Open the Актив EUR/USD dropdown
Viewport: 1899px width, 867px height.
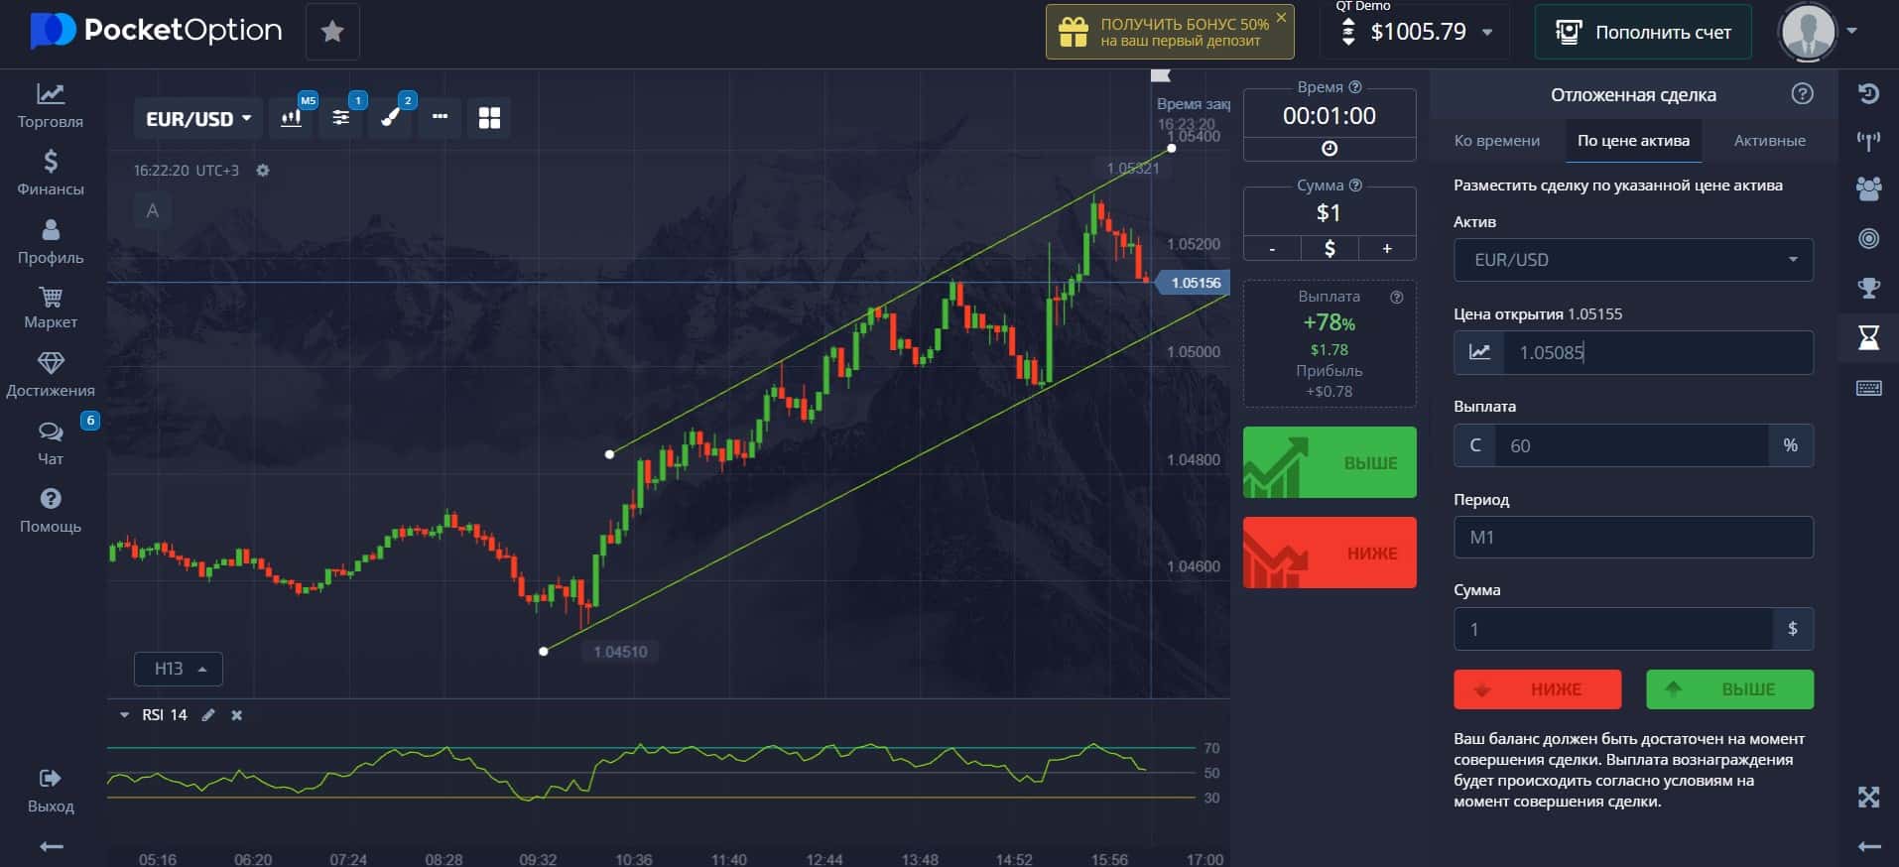(1633, 260)
